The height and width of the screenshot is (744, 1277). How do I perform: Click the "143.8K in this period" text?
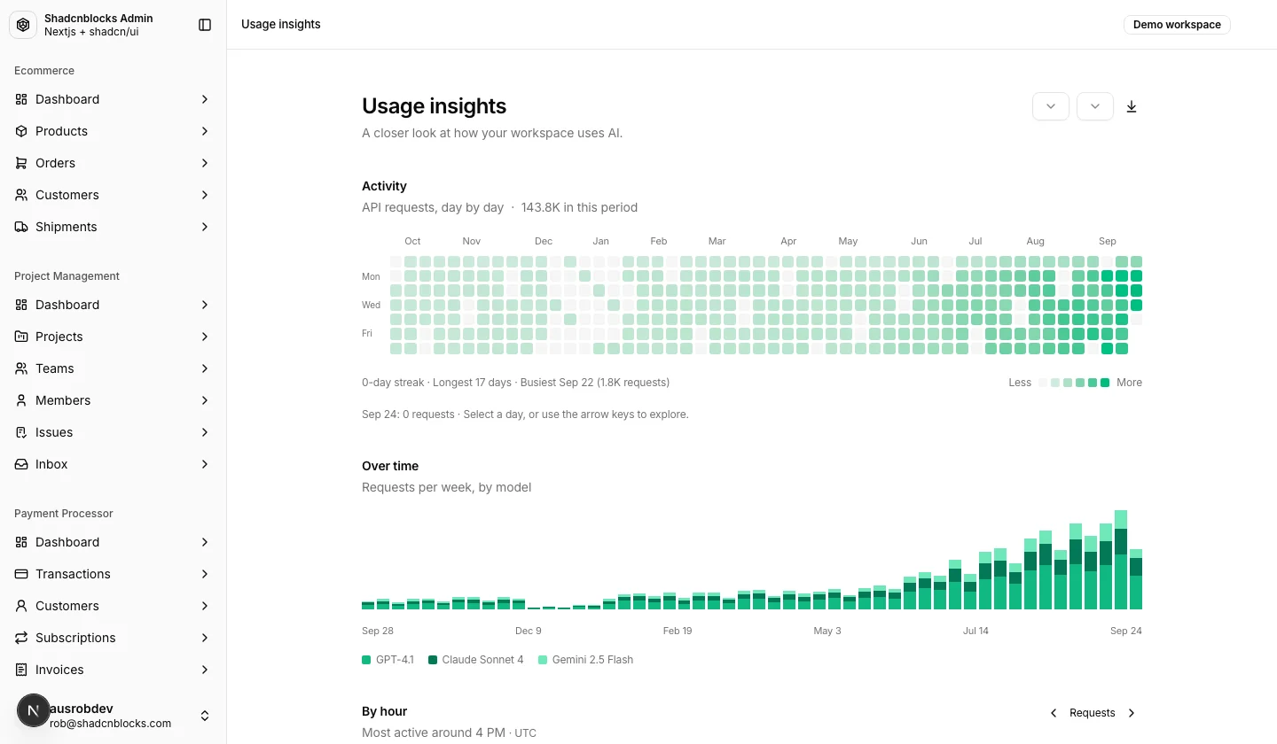pyautogui.click(x=579, y=207)
